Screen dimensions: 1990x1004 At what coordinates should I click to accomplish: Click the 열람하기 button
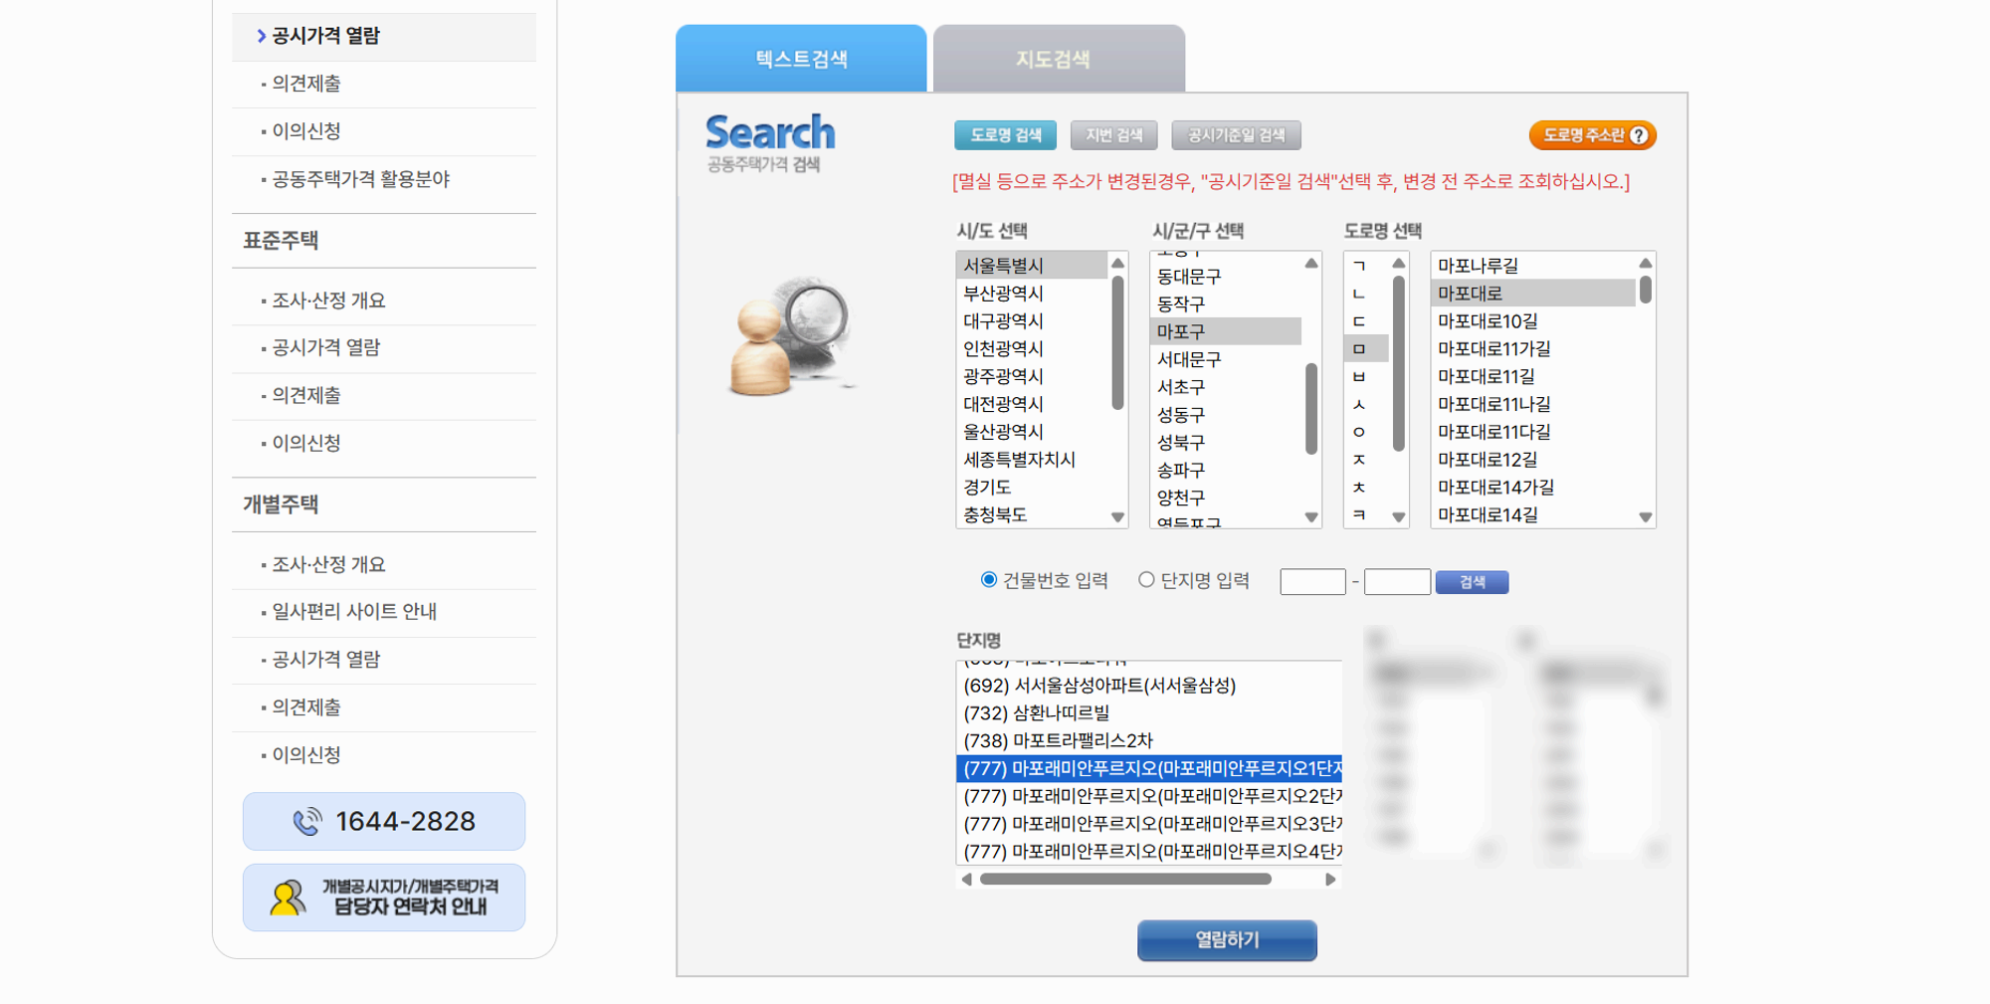click(1226, 939)
